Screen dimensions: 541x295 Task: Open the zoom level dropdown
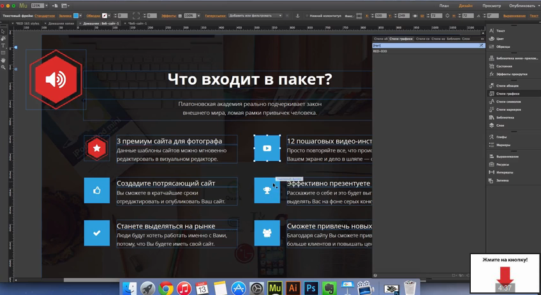(47, 6)
